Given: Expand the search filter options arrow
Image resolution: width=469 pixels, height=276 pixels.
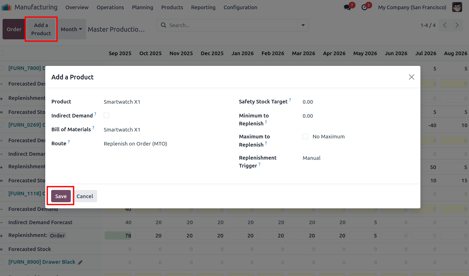Looking at the screenshot, I should tap(303, 25).
